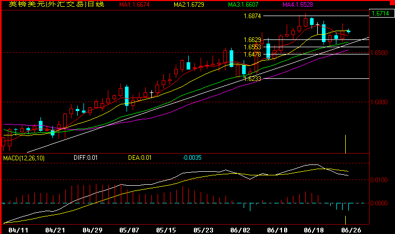Click the 1.6629 level label
The width and height of the screenshot is (395, 234).
(x=252, y=40)
